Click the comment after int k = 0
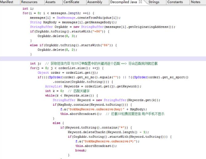Viewport: 206px width, 159px height. click(x=79, y=91)
